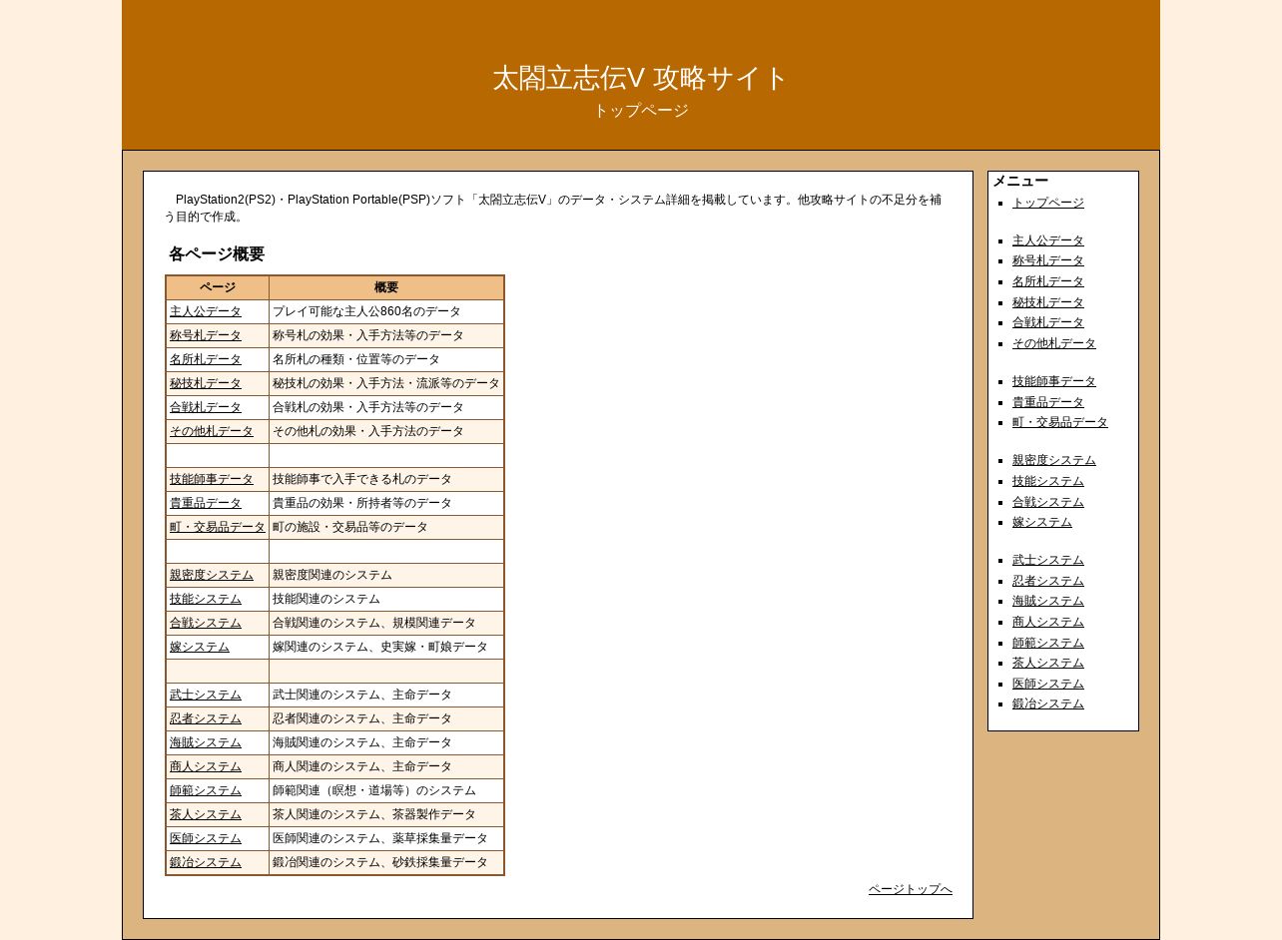
Task: Select the cell 町の施設・交易品等のデータ
Action: 386,527
